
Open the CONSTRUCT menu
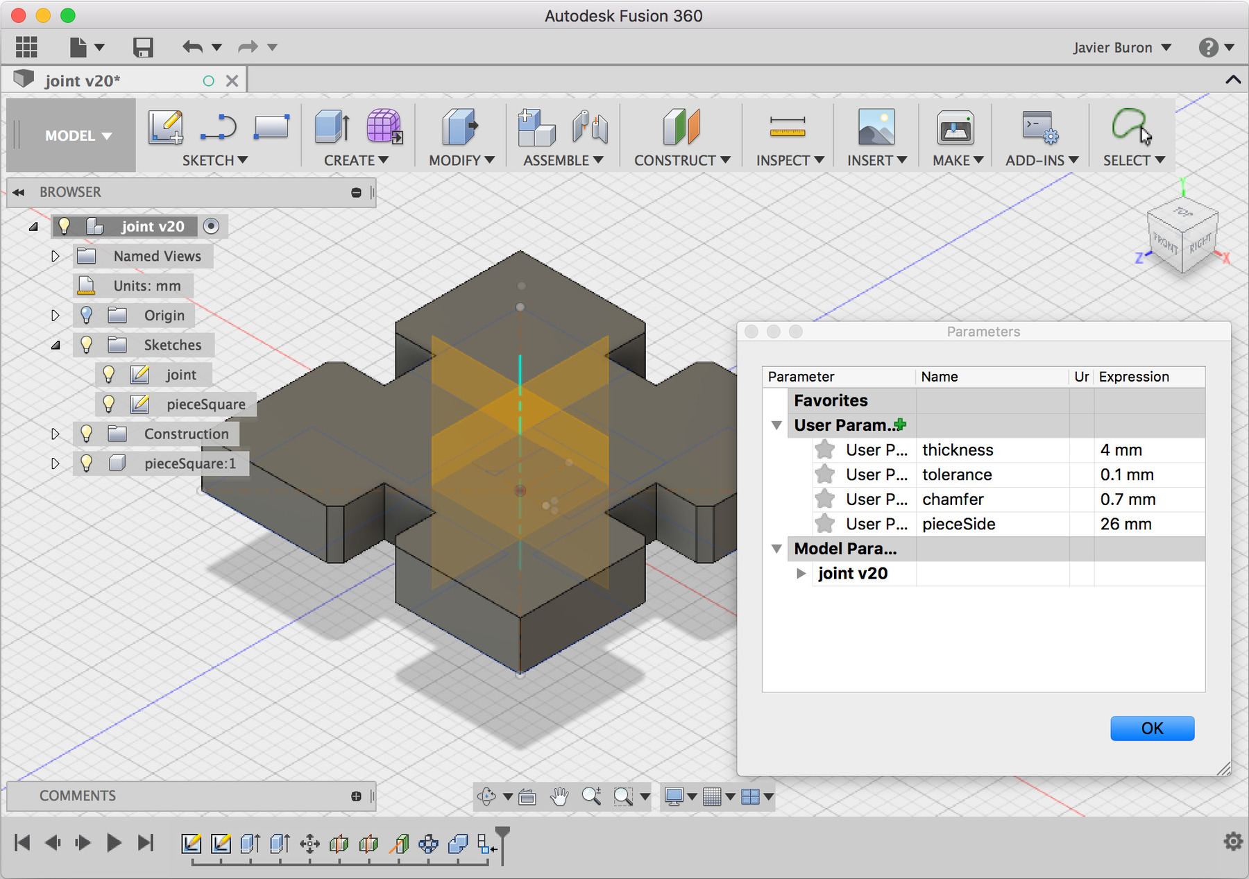tap(682, 160)
